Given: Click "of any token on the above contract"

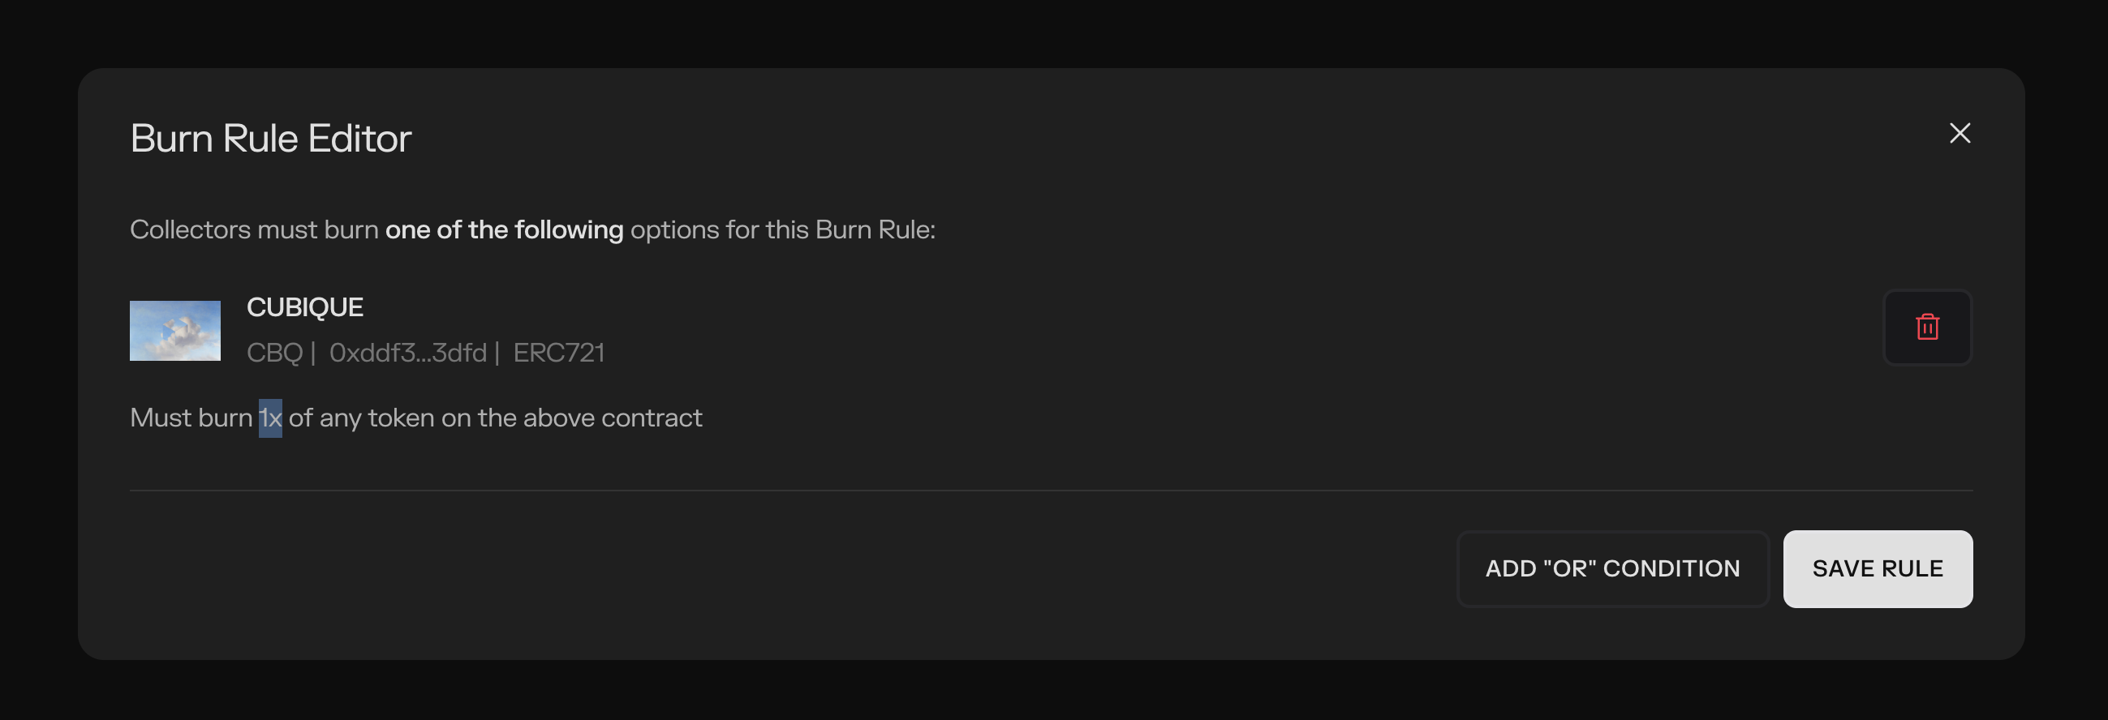Looking at the screenshot, I should (x=495, y=418).
